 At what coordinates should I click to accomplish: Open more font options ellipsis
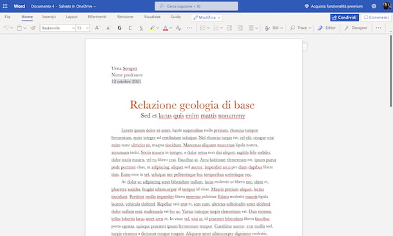click(x=189, y=28)
